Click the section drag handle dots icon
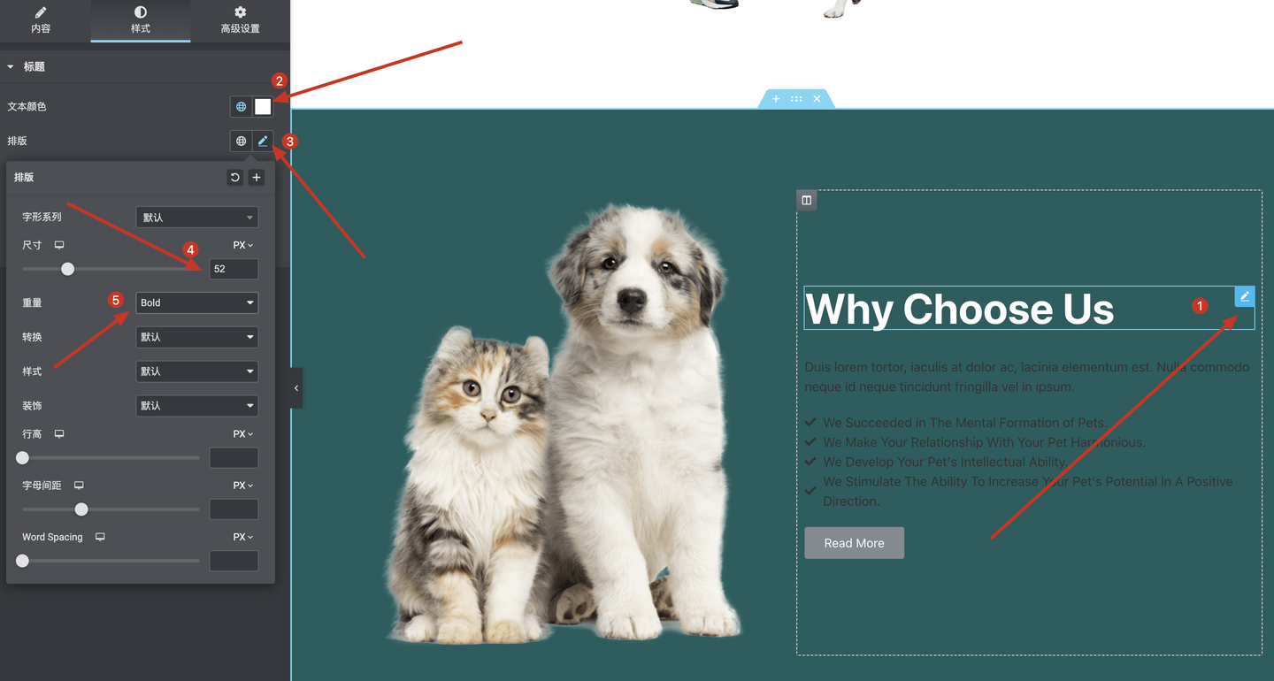The image size is (1274, 681). coord(796,99)
